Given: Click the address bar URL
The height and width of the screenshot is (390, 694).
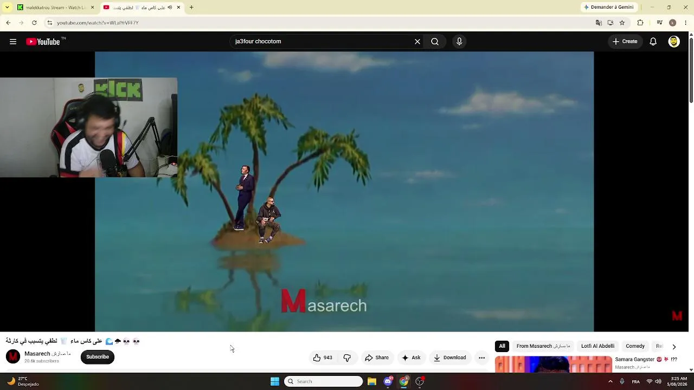Looking at the screenshot, I should coord(98,23).
